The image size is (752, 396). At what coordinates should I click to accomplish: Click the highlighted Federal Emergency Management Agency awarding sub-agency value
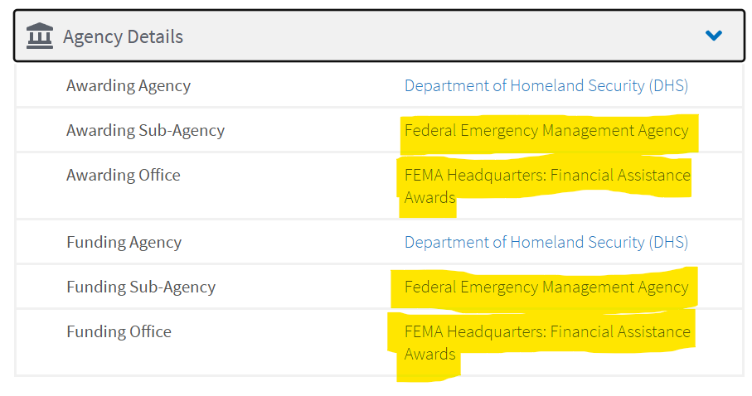coord(546,130)
